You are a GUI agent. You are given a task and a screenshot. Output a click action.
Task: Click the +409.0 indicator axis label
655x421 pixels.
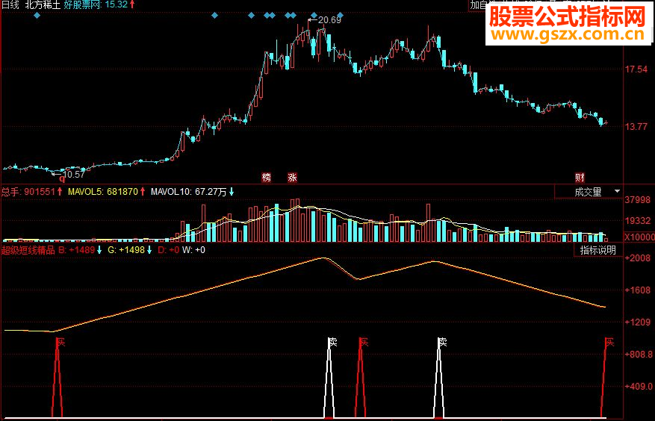pyautogui.click(x=639, y=387)
